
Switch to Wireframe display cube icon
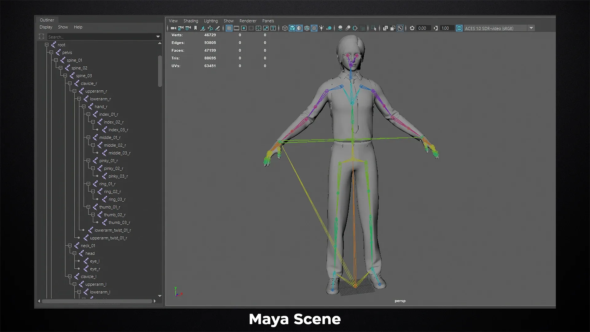click(285, 28)
